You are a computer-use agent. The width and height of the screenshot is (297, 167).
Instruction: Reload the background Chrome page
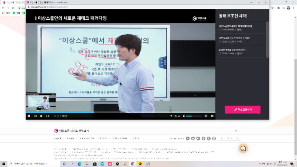tap(13, 8)
